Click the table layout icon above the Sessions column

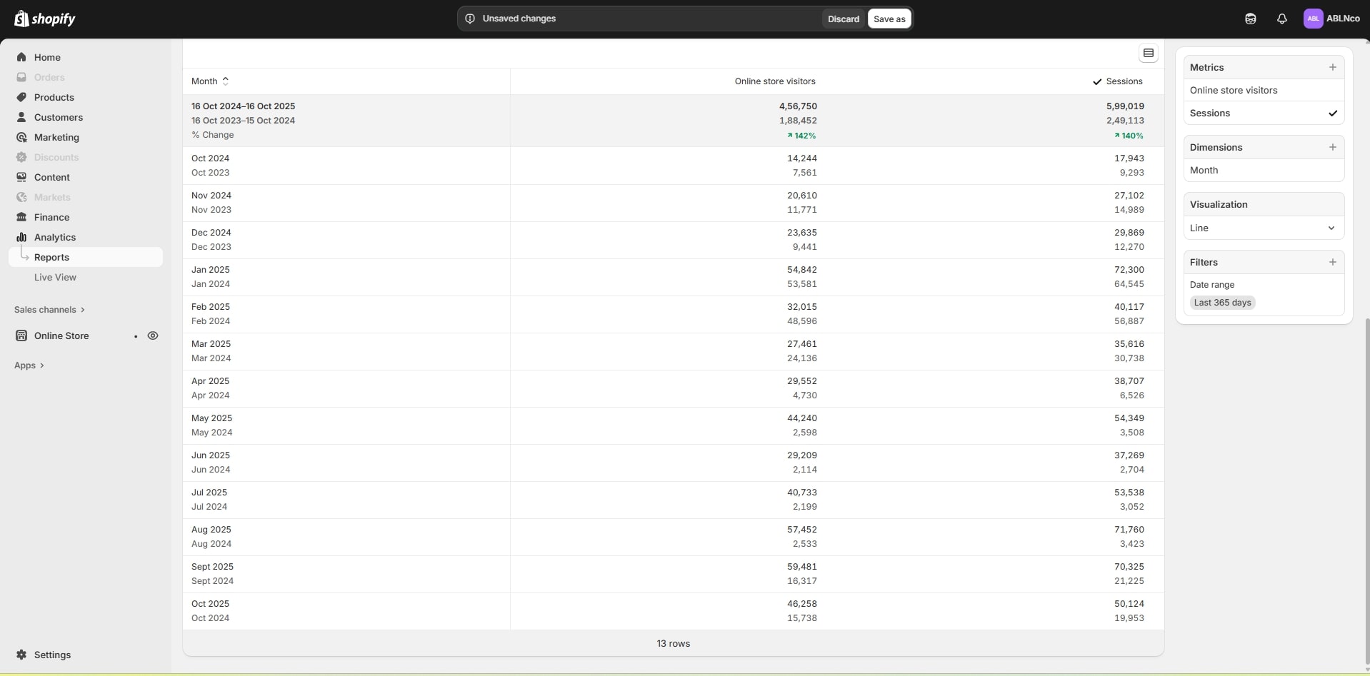[1148, 54]
